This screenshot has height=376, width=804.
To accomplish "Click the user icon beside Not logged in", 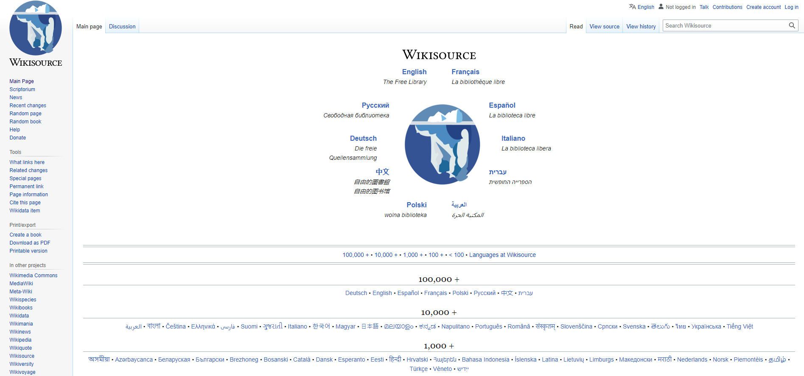I will click(x=661, y=7).
